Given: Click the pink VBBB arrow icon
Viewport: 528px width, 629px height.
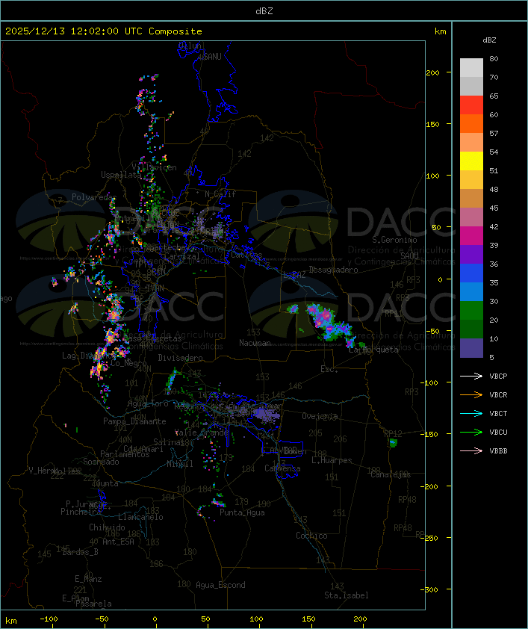Looking at the screenshot, I should (x=471, y=451).
